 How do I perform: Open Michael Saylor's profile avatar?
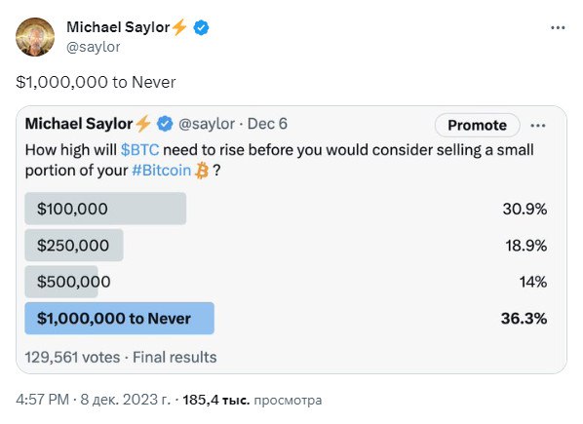[35, 37]
